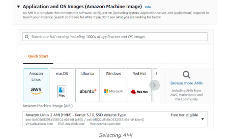
Task: Click the Browse more AMIs magnifier icon
Action: (x=186, y=75)
